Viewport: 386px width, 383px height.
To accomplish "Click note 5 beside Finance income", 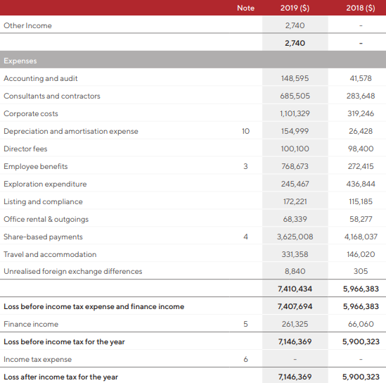I will 245,324.
